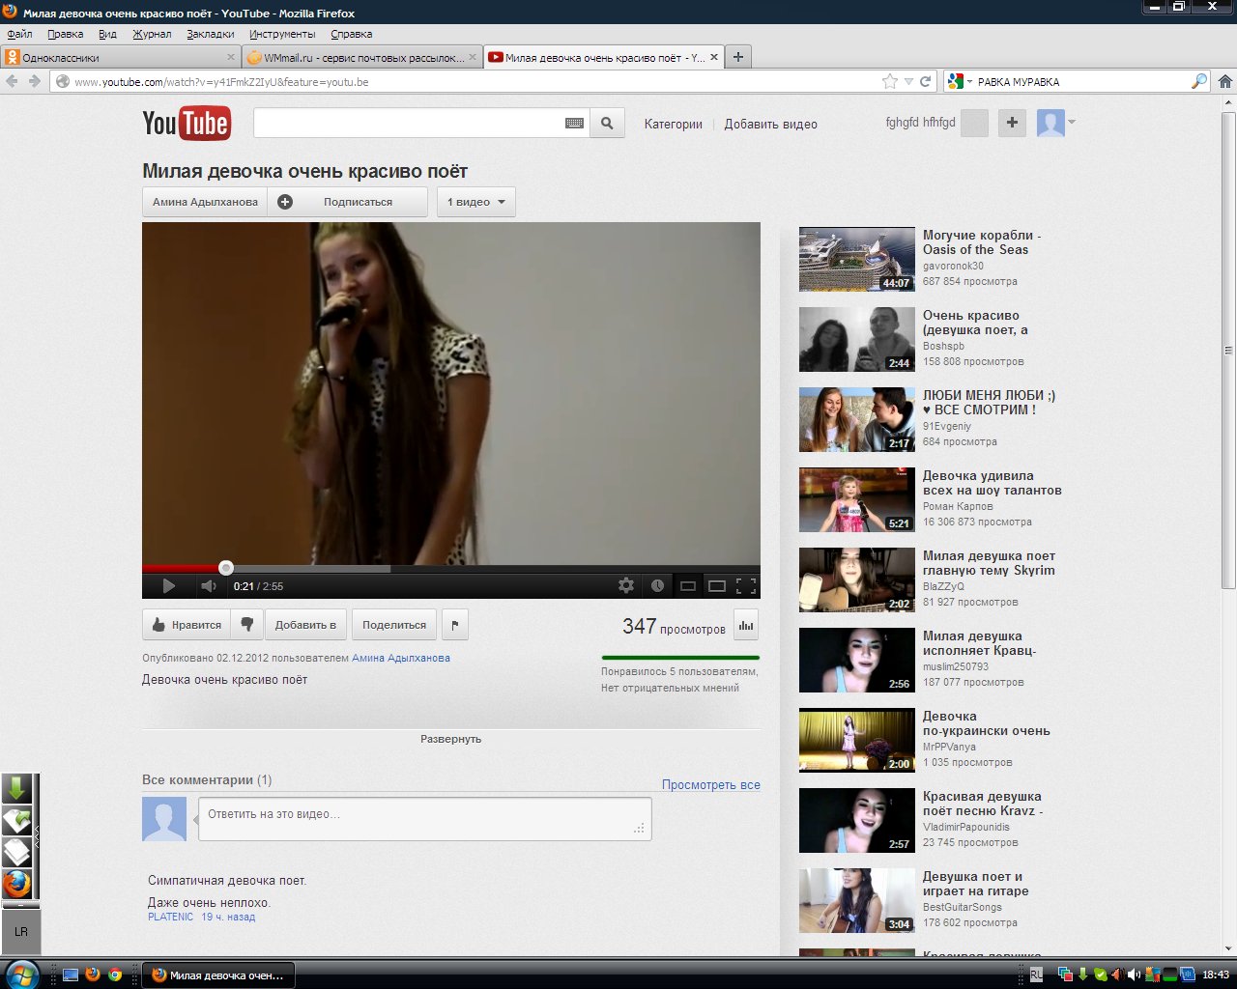
Task: Click the Watch Later clock icon
Action: pyautogui.click(x=657, y=585)
